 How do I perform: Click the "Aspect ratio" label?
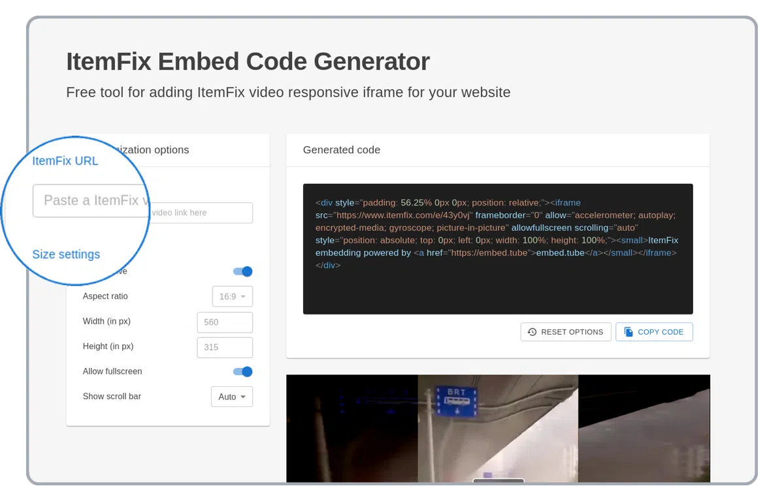tap(105, 296)
